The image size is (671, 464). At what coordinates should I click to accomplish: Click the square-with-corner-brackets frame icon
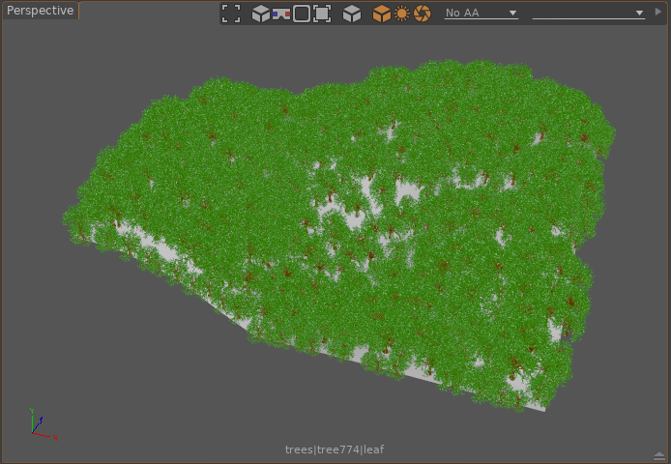click(x=322, y=14)
